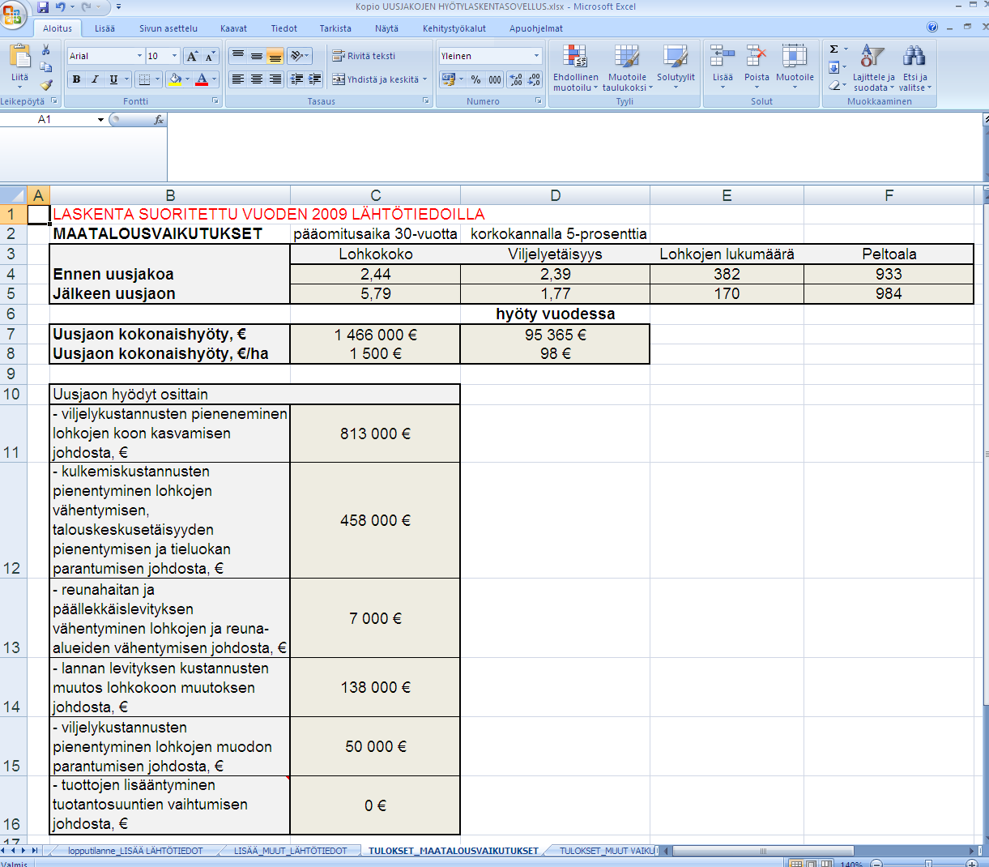Image resolution: width=989 pixels, height=867 pixels.
Task: Click the AutoSum sigma icon
Action: point(834,49)
